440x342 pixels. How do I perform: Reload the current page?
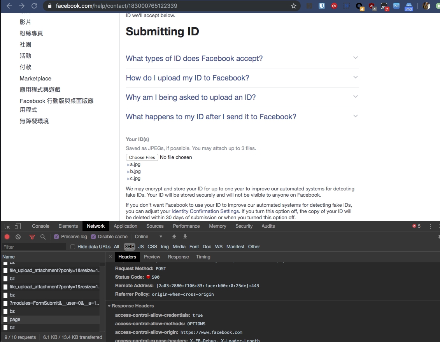34,6
